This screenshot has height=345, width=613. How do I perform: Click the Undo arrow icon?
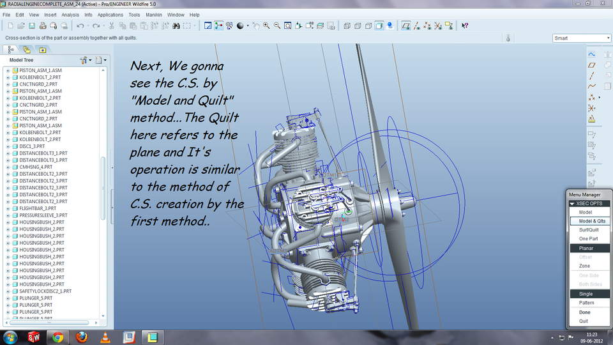[x=80, y=26]
